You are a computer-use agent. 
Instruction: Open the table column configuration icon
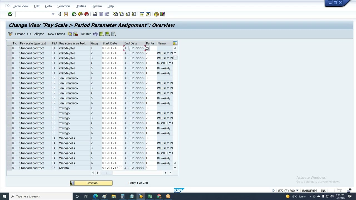[x=175, y=43]
